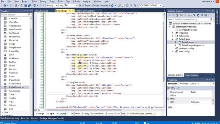
Task: Expand the References node
Action: coord(173,36)
